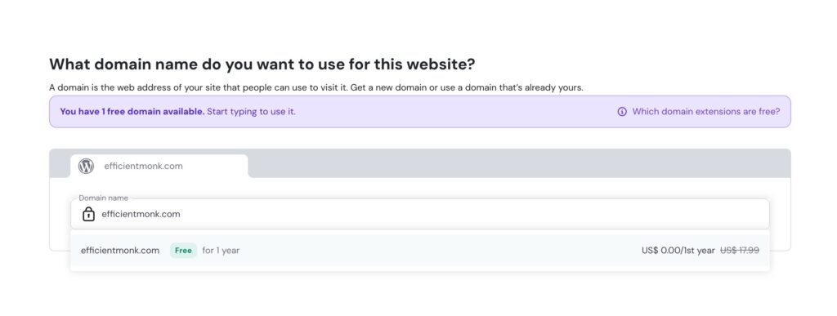Select the efficientmonk.com browser tab label
The image size is (837, 316).
[x=143, y=167]
